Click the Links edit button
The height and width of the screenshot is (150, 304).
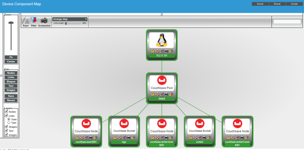click(x=11, y=77)
